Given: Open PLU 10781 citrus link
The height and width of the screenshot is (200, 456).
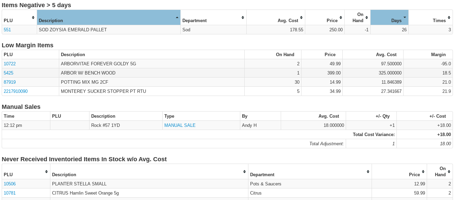Looking at the screenshot, I should click(10, 193).
